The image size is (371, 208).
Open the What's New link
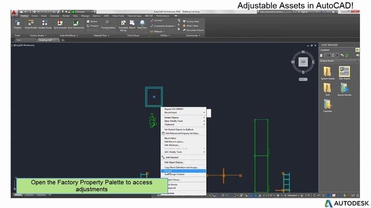pos(191,25)
